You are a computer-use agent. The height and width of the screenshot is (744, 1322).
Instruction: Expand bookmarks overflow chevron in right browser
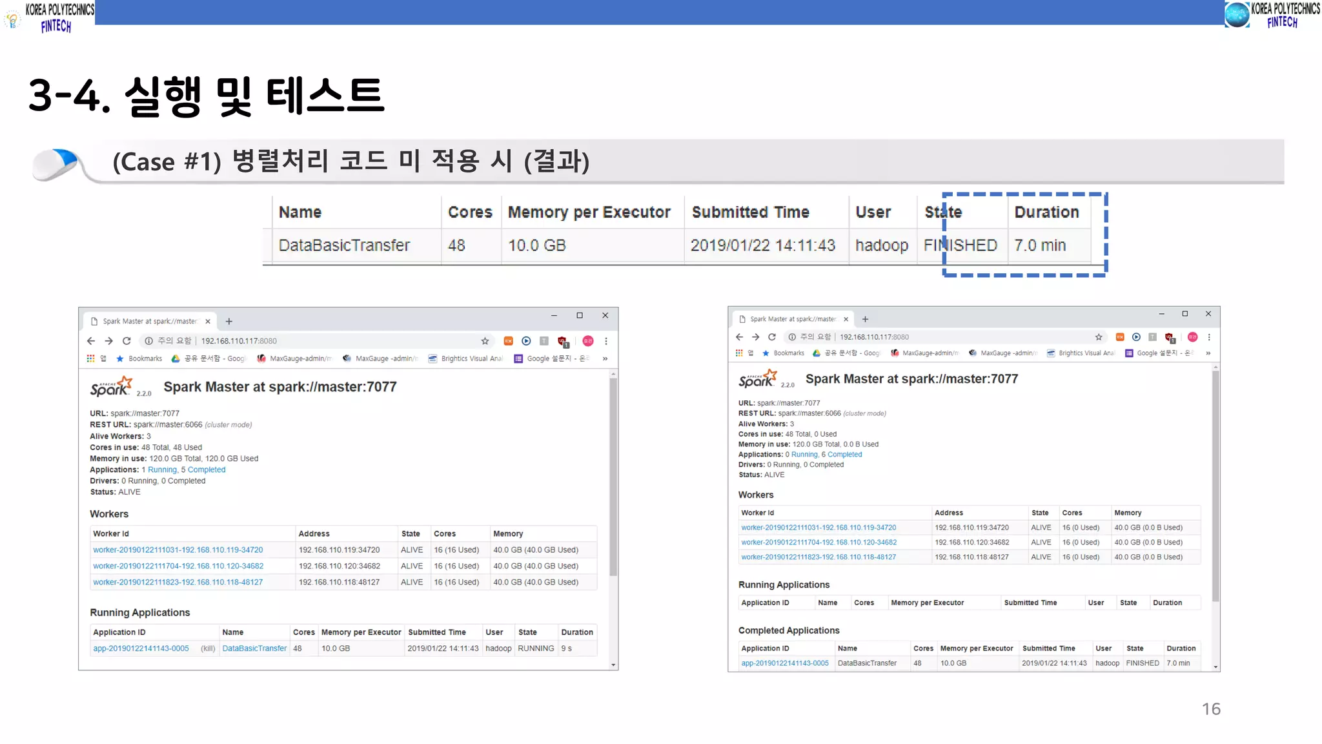click(x=1208, y=353)
